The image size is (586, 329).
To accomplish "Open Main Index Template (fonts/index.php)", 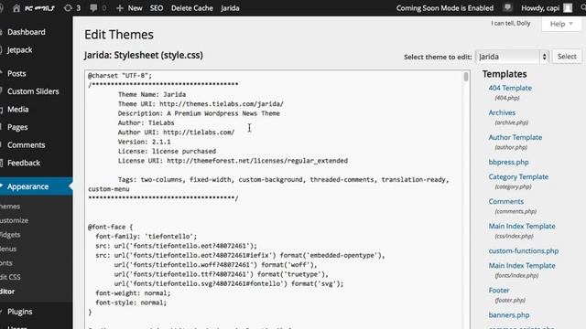I will 522,266.
